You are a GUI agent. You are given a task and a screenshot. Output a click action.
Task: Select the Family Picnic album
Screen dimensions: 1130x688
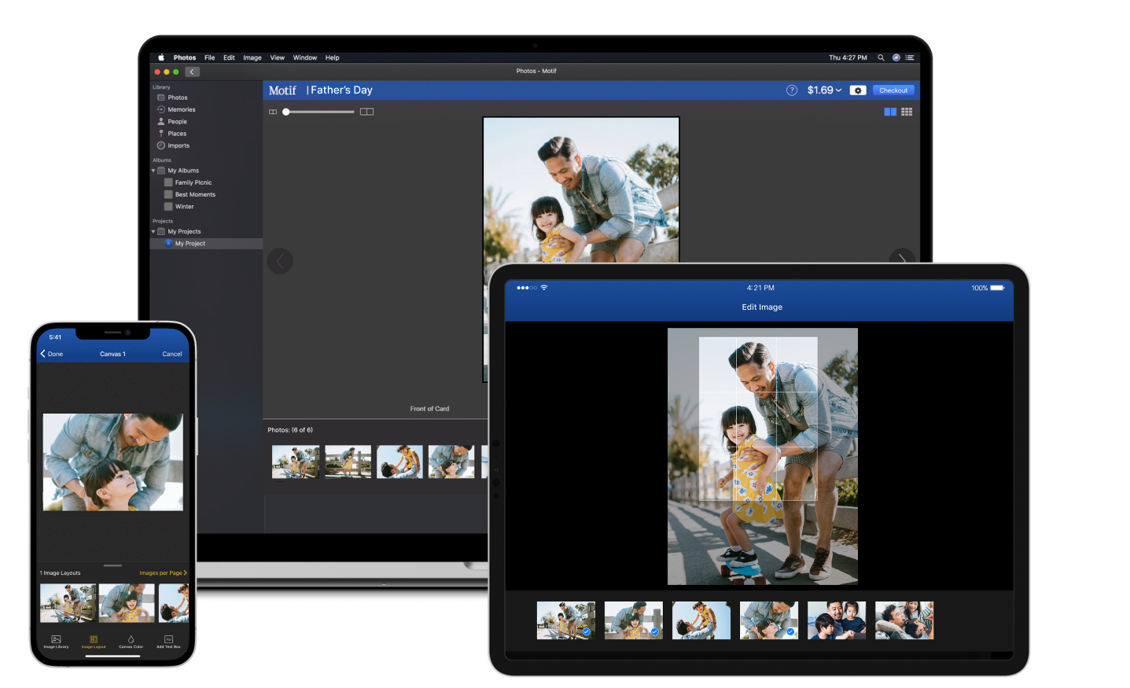pyautogui.click(x=193, y=182)
